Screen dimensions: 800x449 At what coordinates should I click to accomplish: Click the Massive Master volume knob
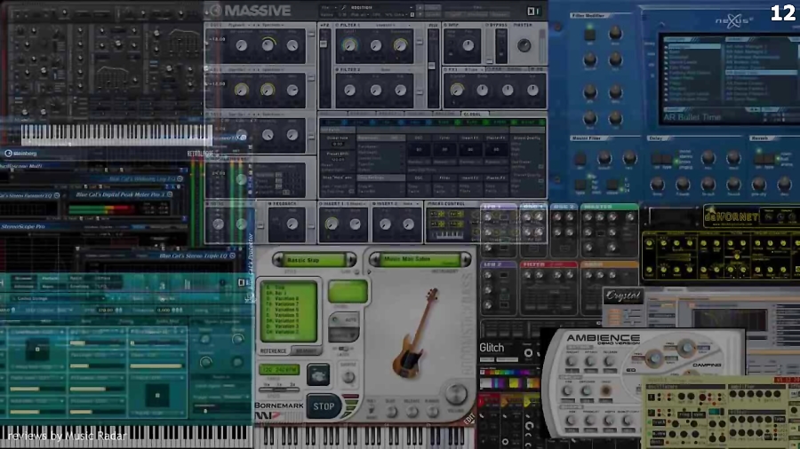click(524, 45)
